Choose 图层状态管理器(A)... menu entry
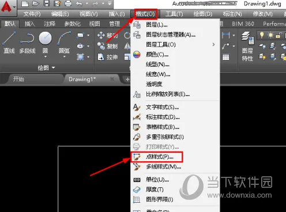The height and width of the screenshot is (212, 286). coord(175,35)
